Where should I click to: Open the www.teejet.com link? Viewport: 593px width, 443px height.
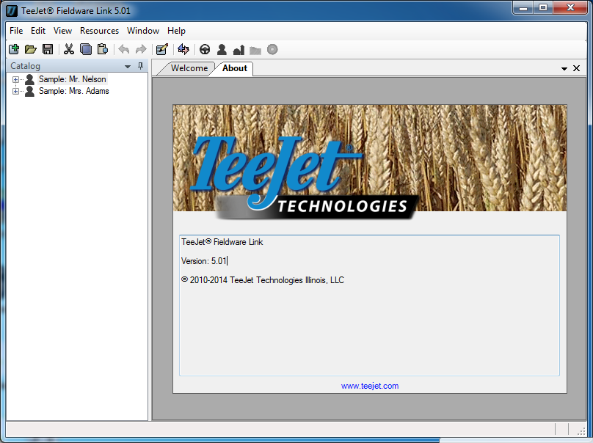[370, 386]
